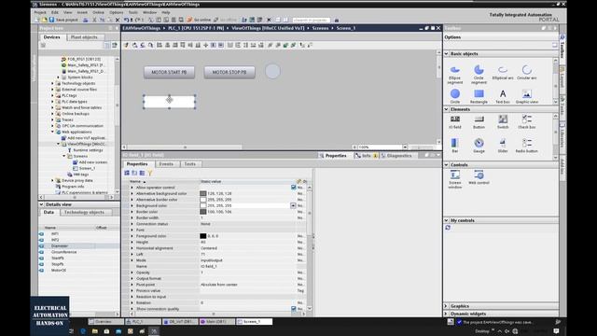
Task: Click Alternative background color swatch
Action: 203,193
